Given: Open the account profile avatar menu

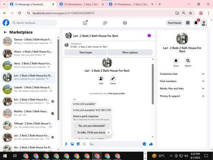Looking at the screenshot, I should (x=204, y=23).
